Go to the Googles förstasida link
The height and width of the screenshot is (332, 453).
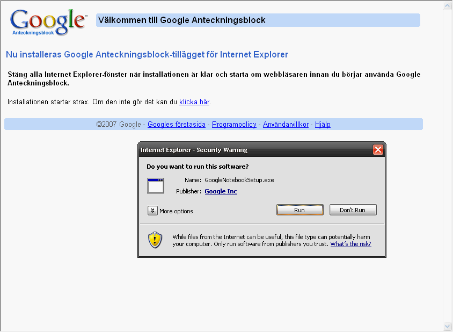[177, 124]
